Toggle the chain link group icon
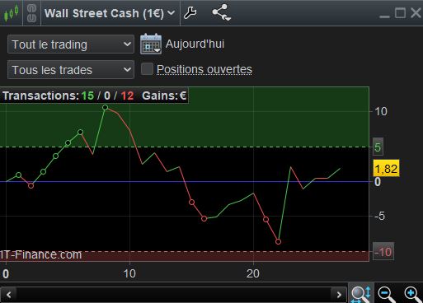This screenshot has height=303, width=423. 31,13
